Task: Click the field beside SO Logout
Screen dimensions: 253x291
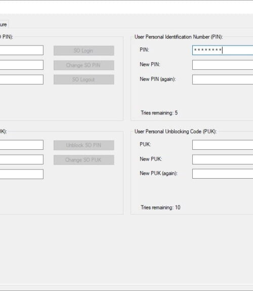Action: (x=22, y=79)
